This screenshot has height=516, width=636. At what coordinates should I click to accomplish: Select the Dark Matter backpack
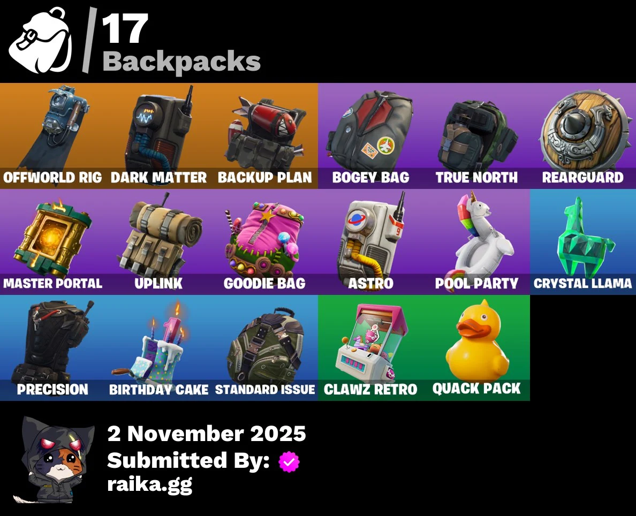[x=158, y=136]
